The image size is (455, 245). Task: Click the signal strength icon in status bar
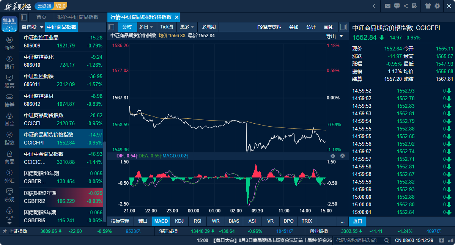click(450, 240)
